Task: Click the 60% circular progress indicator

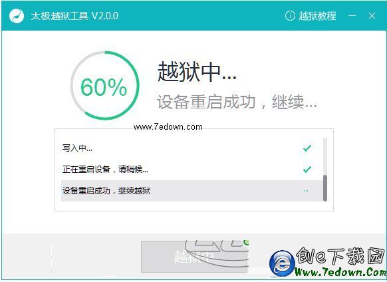Action: (x=104, y=86)
